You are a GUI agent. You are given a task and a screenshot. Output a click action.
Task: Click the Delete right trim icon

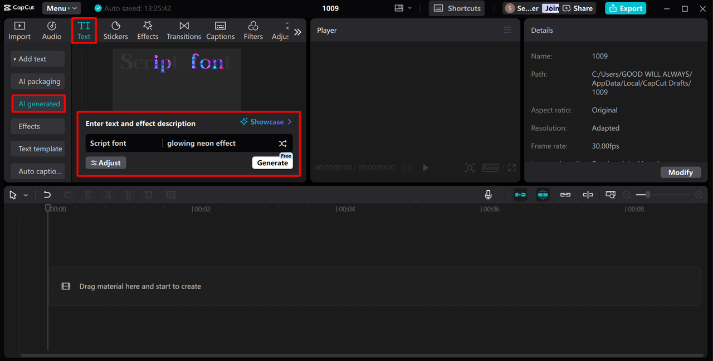click(128, 195)
